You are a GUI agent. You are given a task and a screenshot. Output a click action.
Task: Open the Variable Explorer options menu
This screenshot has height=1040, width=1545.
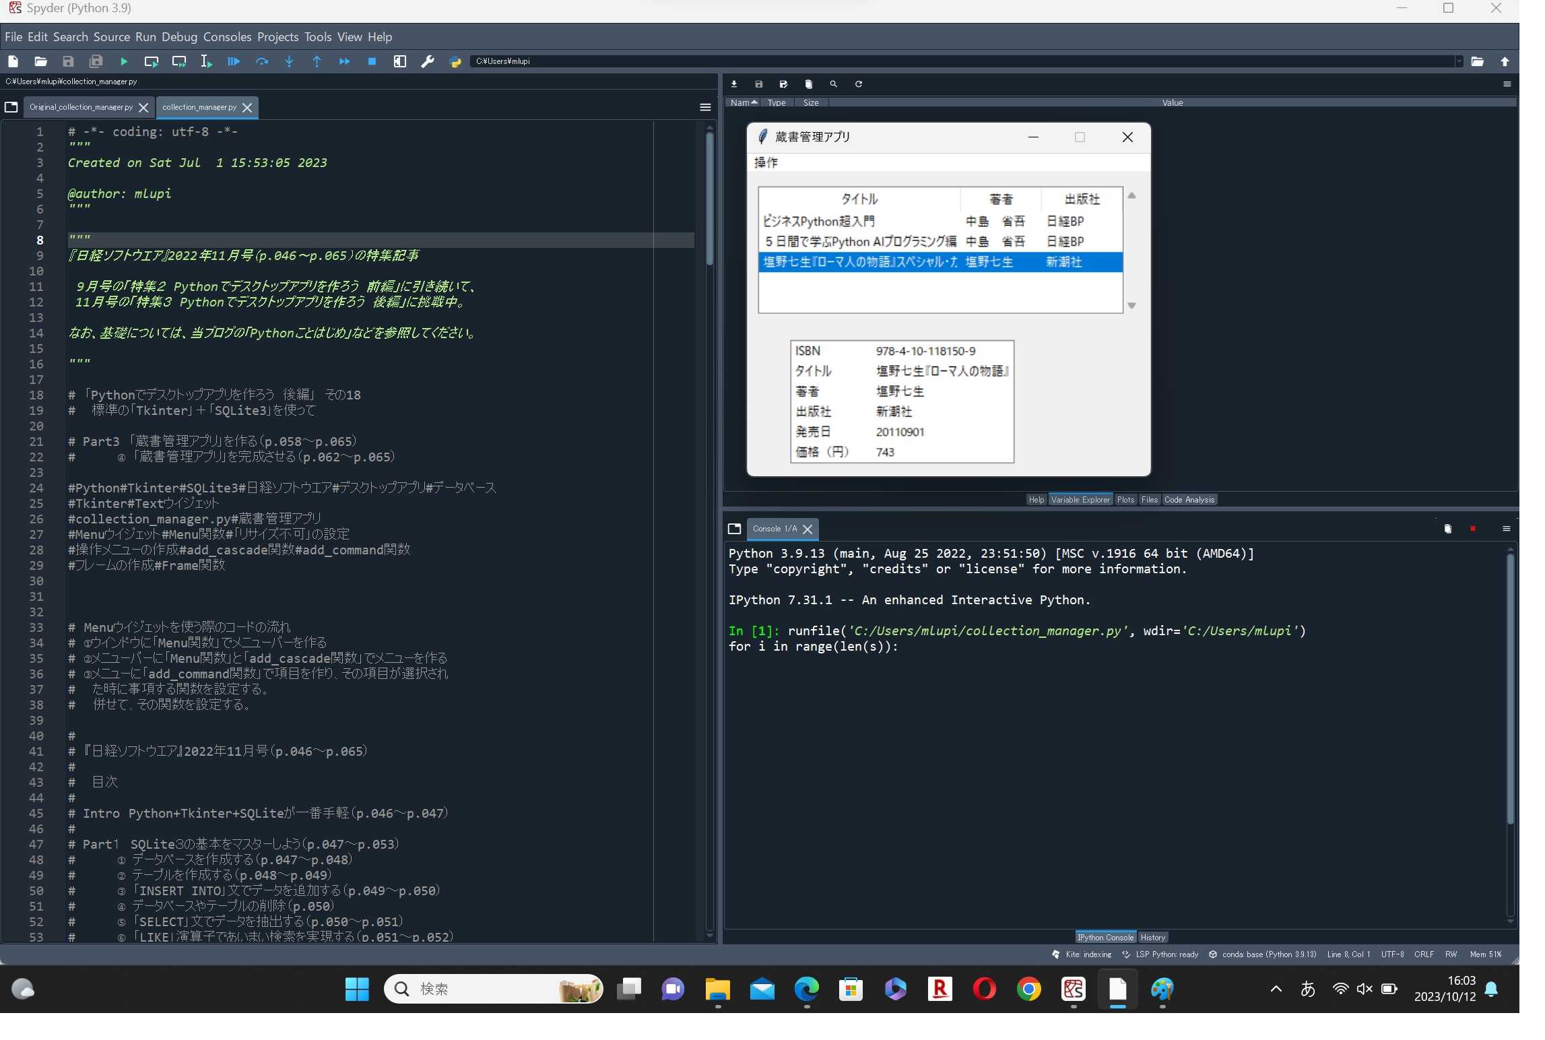point(1508,84)
